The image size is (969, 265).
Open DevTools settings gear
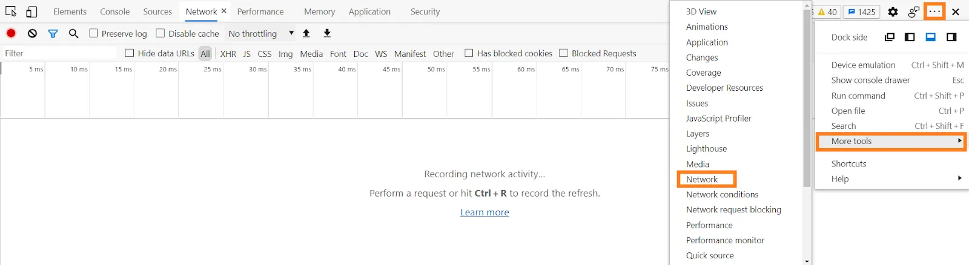pos(893,11)
